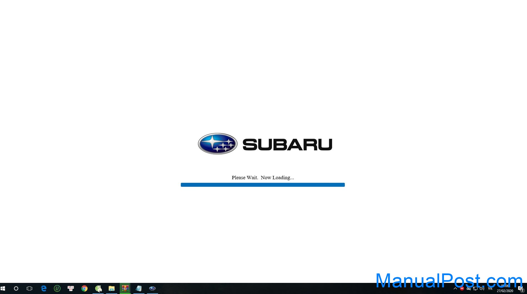This screenshot has height=294, width=527.
Task: Launch Google Chrome from the taskbar
Action: 84,288
